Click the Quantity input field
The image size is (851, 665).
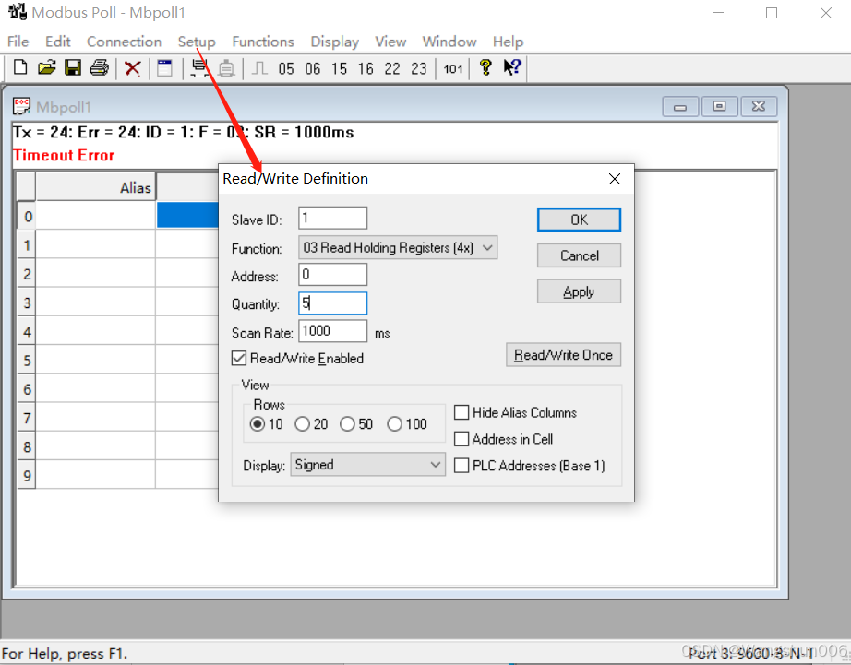[332, 303]
